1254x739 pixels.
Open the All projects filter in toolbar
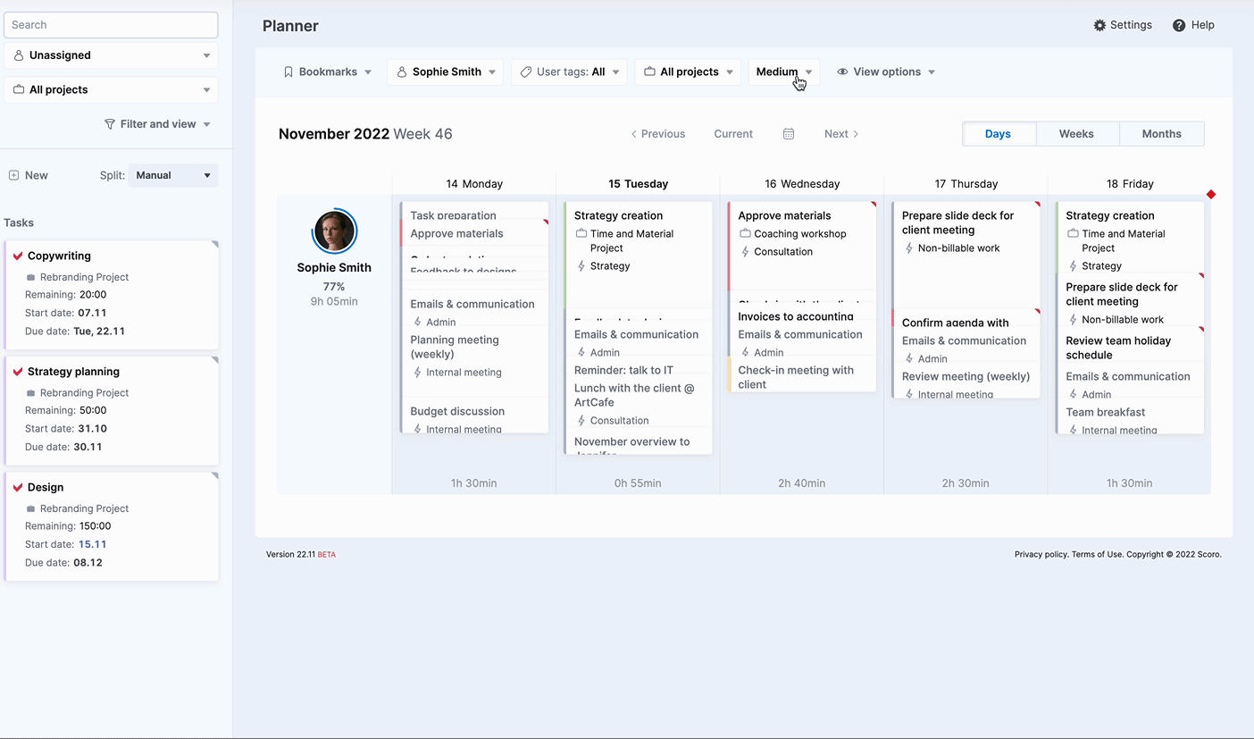[x=688, y=71]
